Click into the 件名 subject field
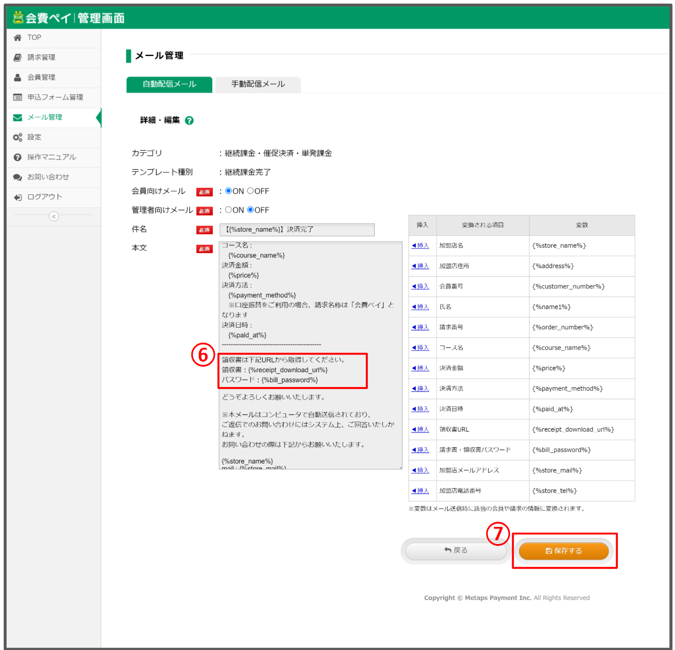Viewport: 675px width, 650px height. (x=297, y=230)
